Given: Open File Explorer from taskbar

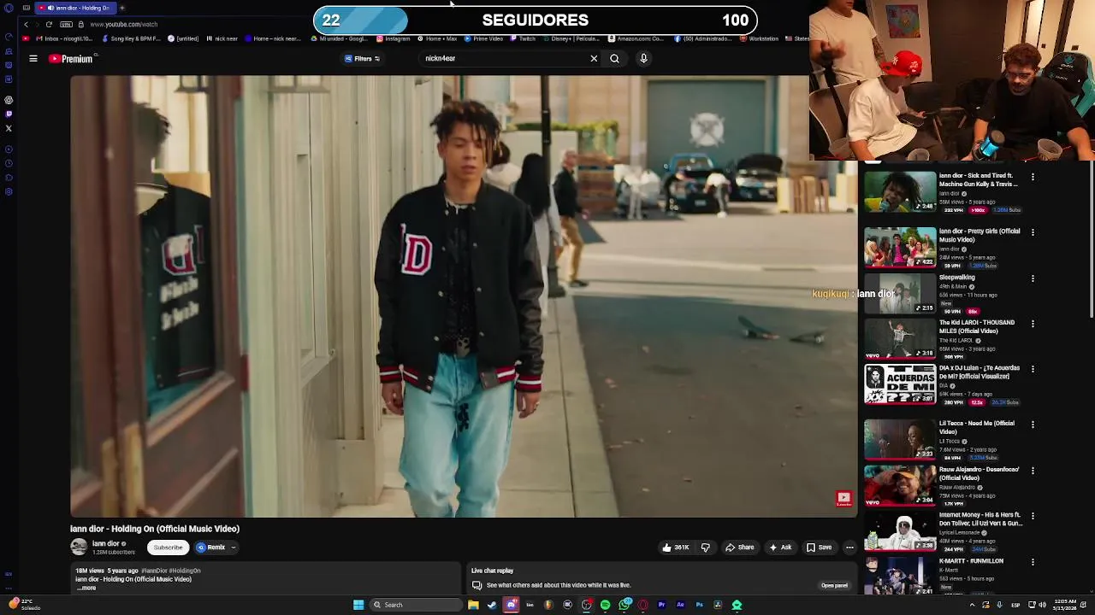Looking at the screenshot, I should pos(473,605).
